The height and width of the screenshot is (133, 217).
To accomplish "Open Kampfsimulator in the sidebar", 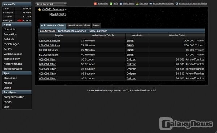I will point(14,97).
